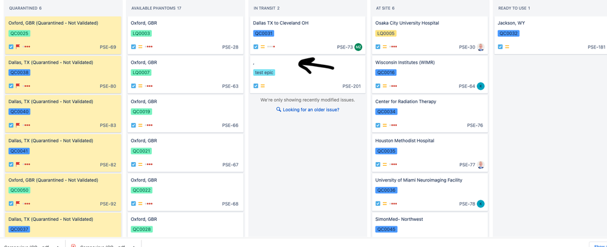Open the 'Looking for an older issue?' link
The height and width of the screenshot is (247, 607).
[x=311, y=110]
